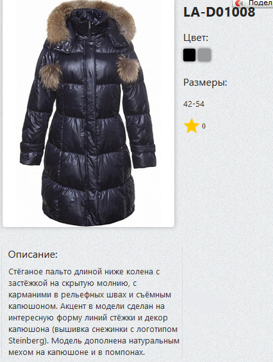The width and height of the screenshot is (273, 362).
Task: Click the size range 42-54
Action: (194, 104)
